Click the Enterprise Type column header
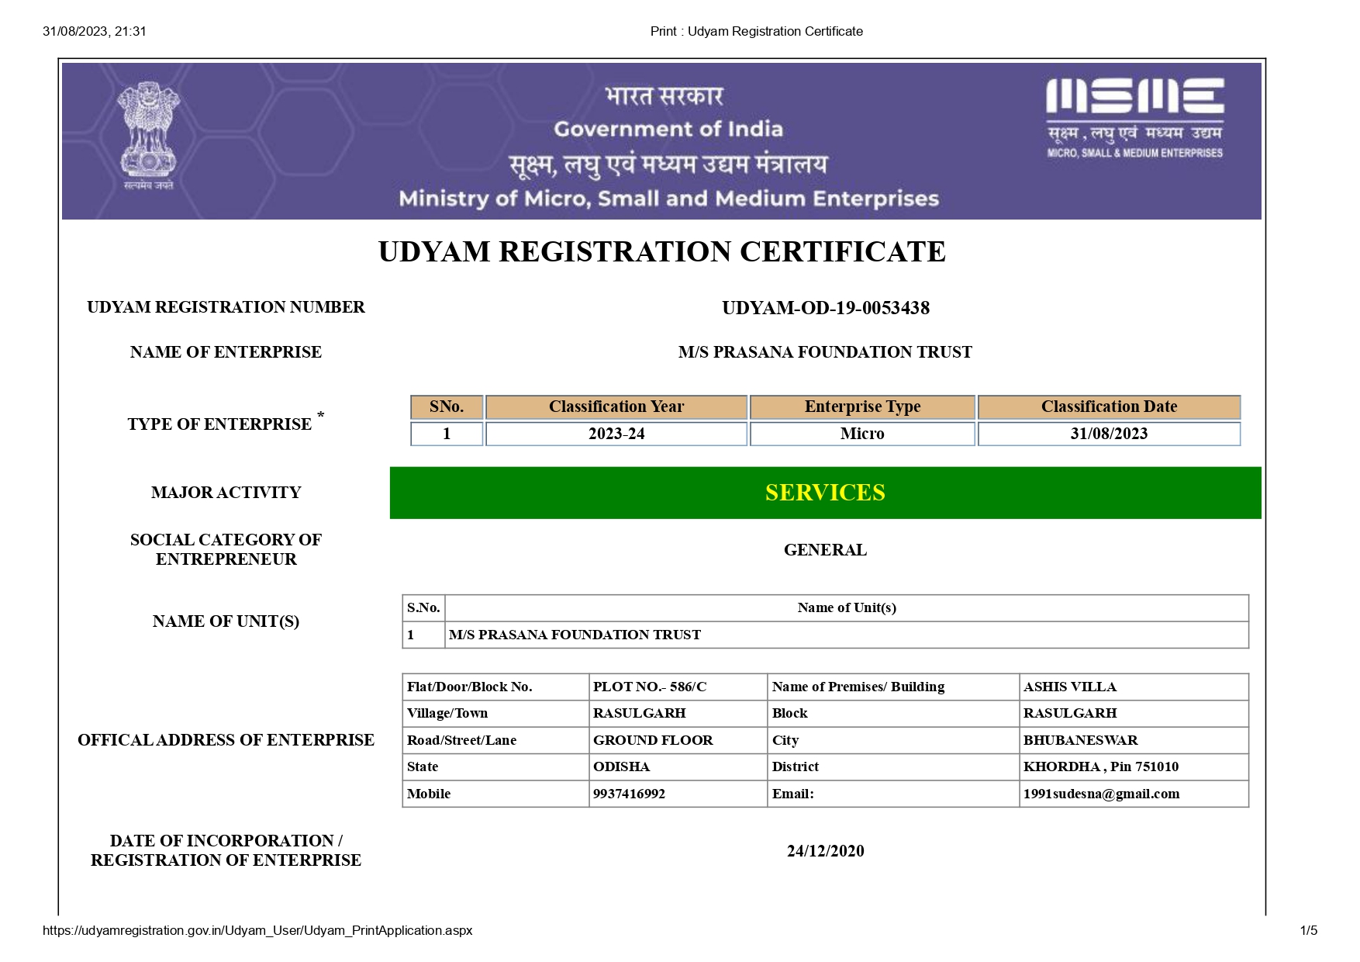This screenshot has width=1360, height=962. click(862, 407)
